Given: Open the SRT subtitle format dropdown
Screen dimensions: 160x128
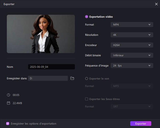Looking at the screenshot, I should (132, 106).
